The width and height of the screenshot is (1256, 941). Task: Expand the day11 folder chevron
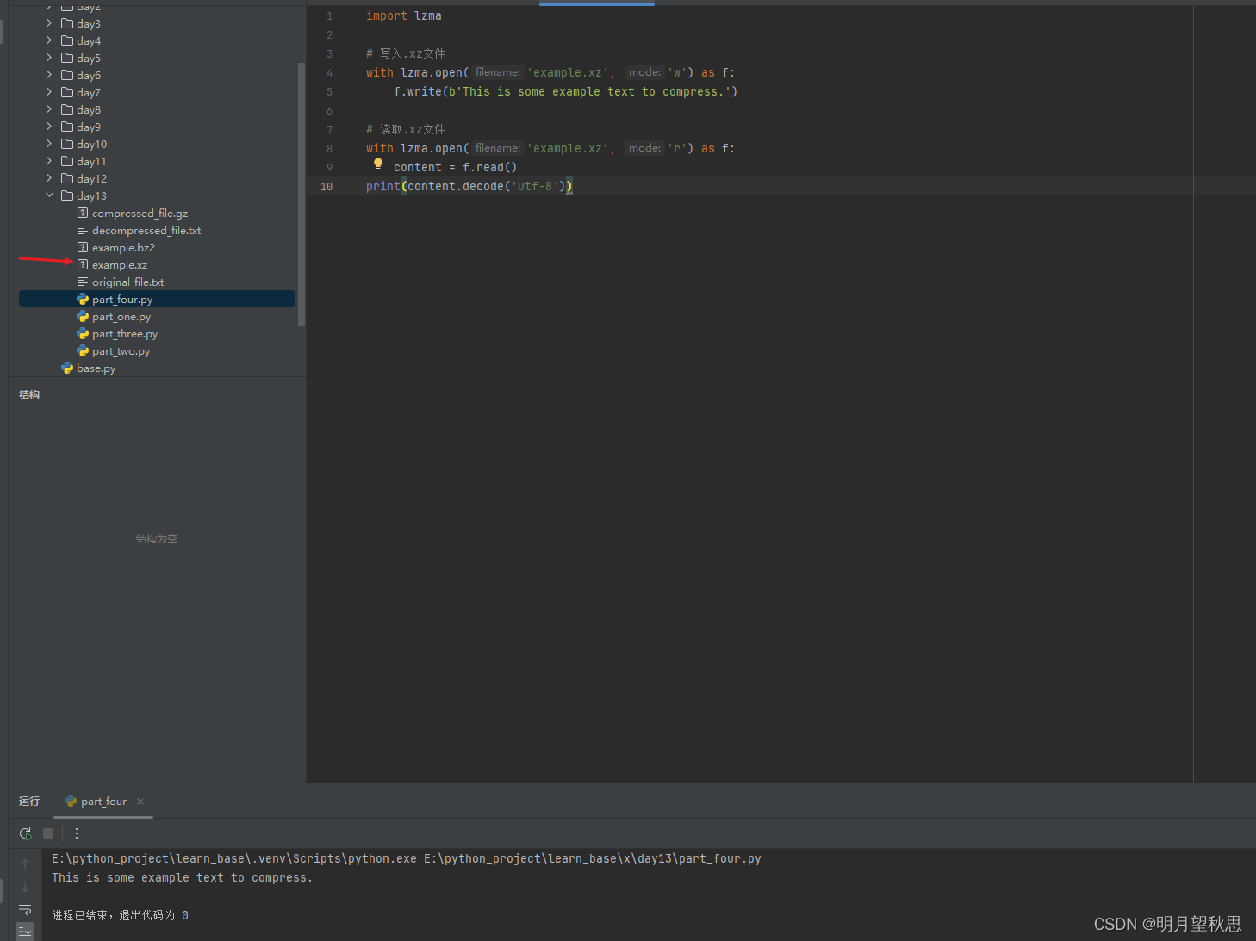tap(49, 161)
